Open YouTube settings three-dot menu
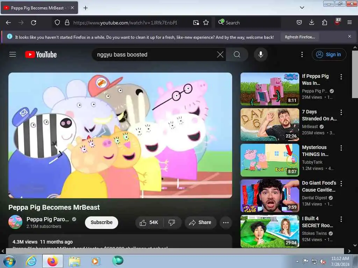Image resolution: width=358 pixels, height=268 pixels. click(302, 54)
